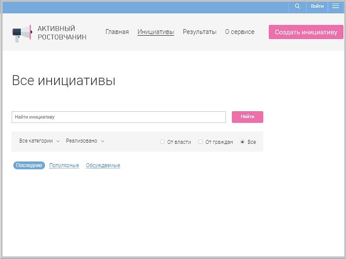Image resolution: width=346 pixels, height=259 pixels.
Task: Click the megaphone logo icon
Action: pyautogui.click(x=22, y=32)
